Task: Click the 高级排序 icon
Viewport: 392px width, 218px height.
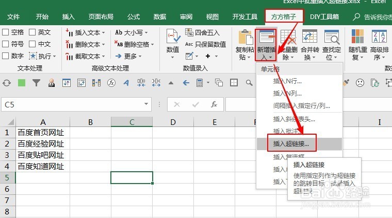Action: click(379, 37)
